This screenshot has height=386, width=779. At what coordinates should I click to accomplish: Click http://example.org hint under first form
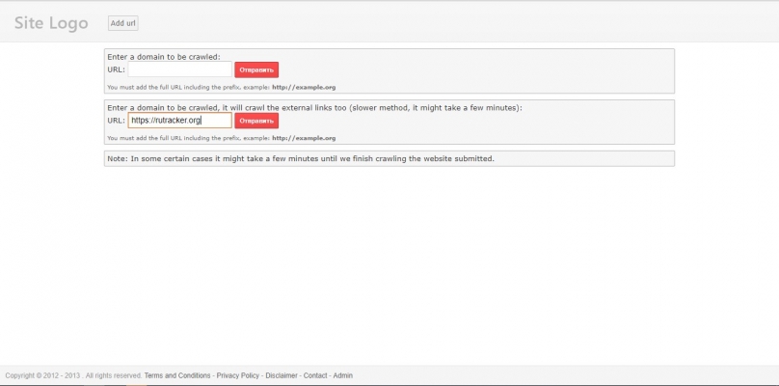click(304, 87)
